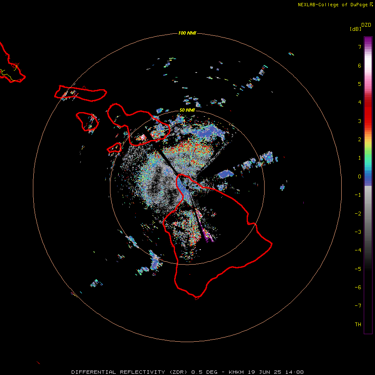Click the -4 value on the color scale

tap(358, 250)
